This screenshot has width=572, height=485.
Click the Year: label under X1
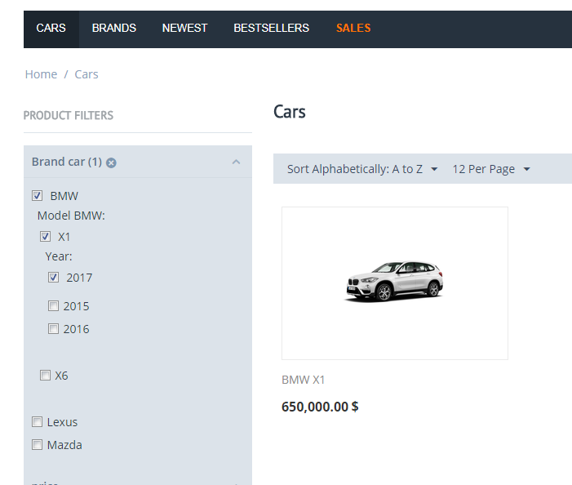click(x=59, y=256)
